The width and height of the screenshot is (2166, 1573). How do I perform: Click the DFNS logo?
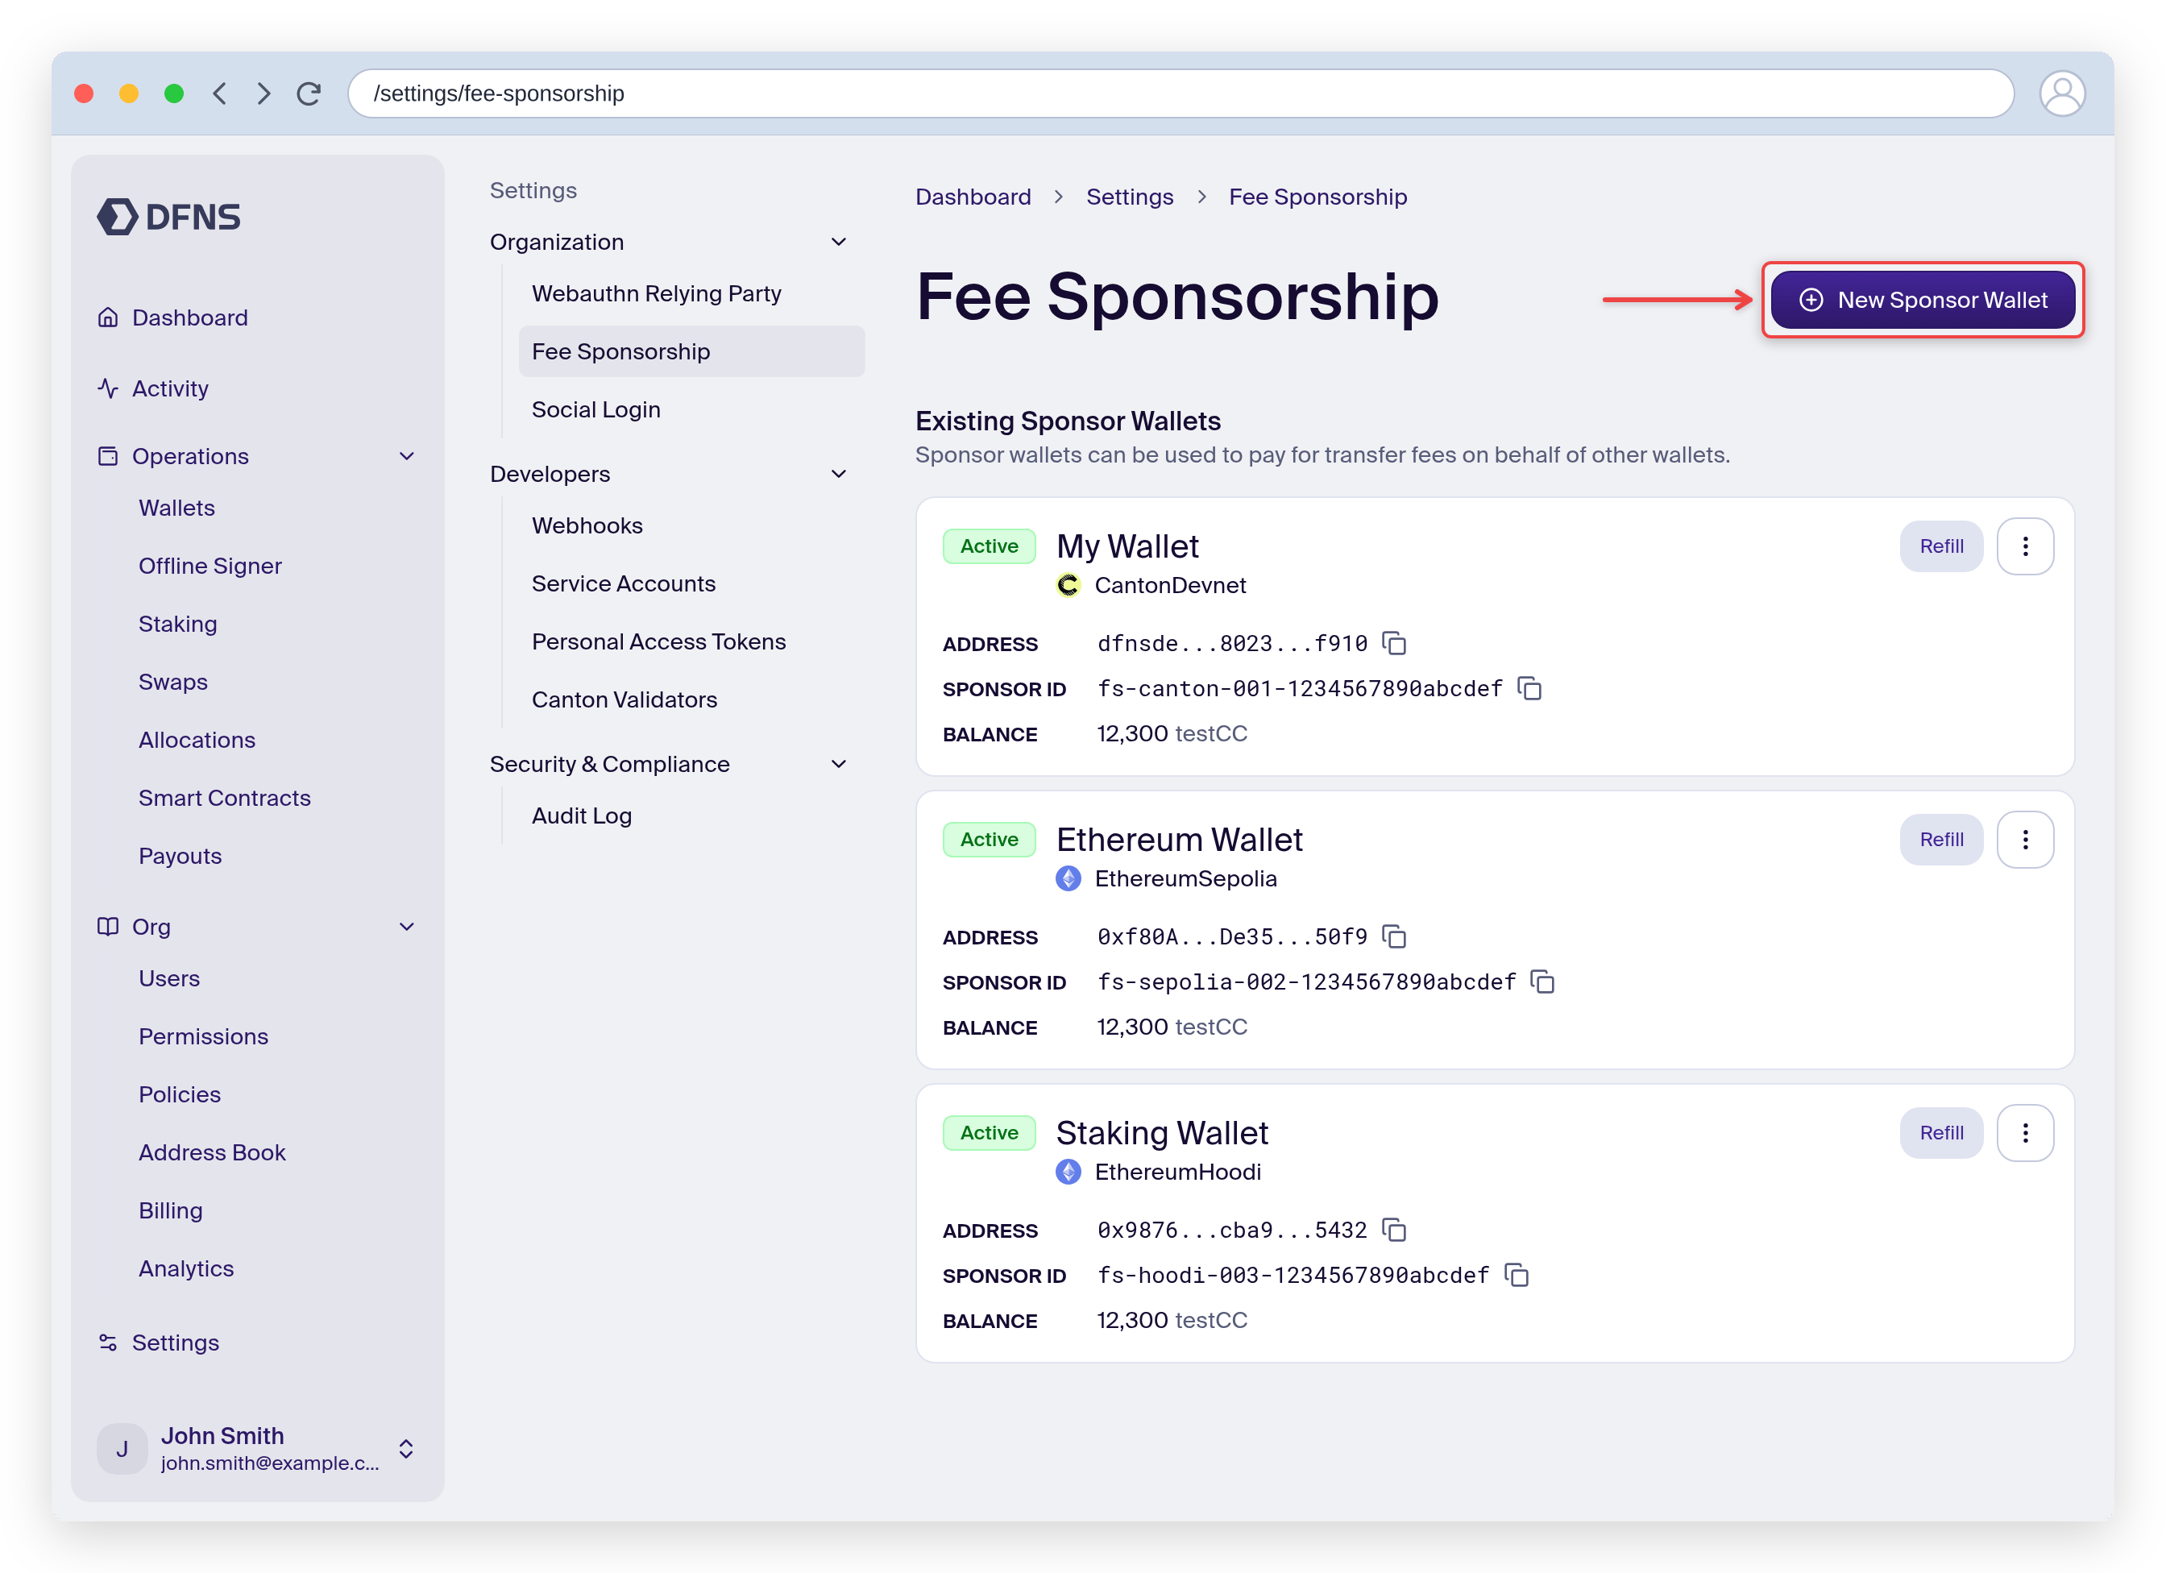[169, 217]
